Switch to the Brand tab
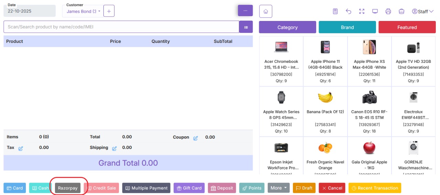Image resolution: width=440 pixels, height=195 pixels. coord(347,27)
